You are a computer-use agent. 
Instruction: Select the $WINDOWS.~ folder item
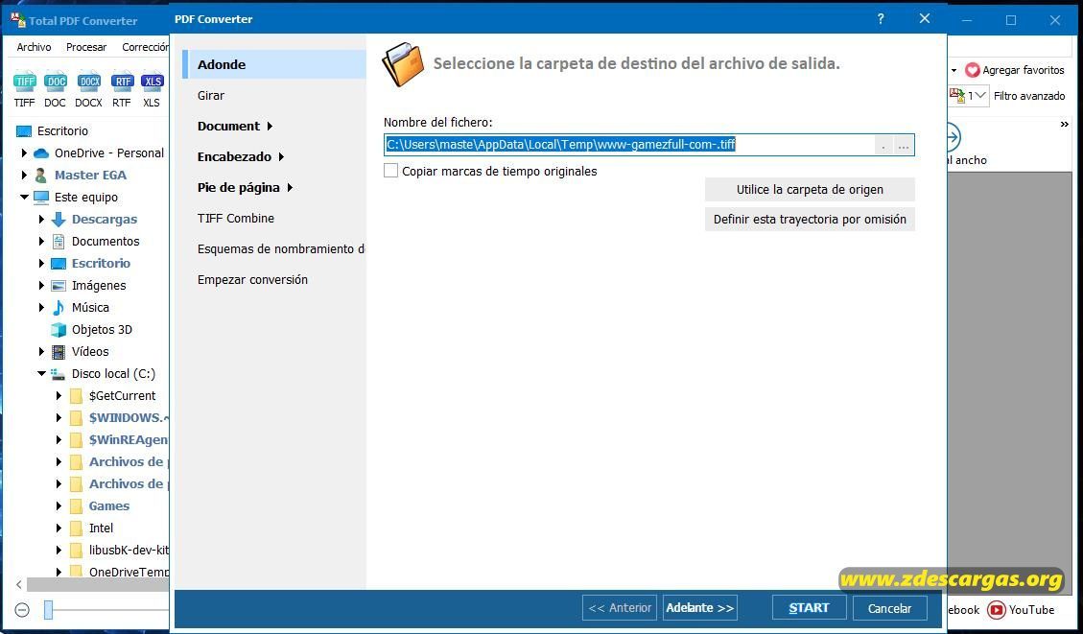(x=129, y=418)
